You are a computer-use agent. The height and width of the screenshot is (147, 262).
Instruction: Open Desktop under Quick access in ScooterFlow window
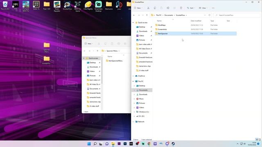point(142,27)
